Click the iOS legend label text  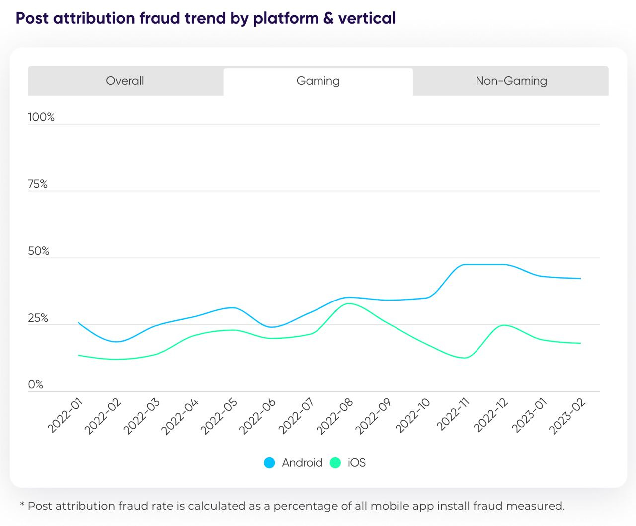pyautogui.click(x=356, y=462)
